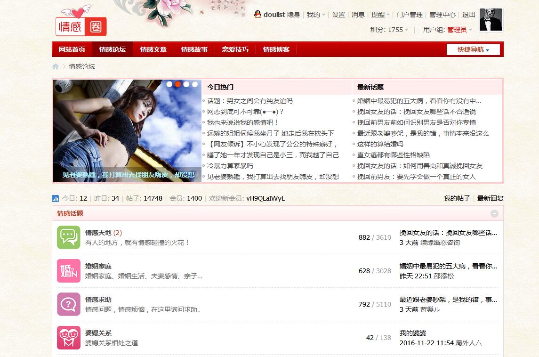Open the 情感故事 nav tab
The image size is (539, 357).
click(194, 49)
